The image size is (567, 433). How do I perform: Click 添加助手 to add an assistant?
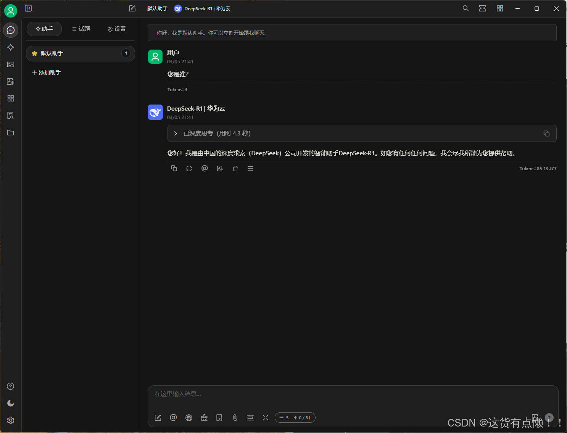click(x=47, y=72)
